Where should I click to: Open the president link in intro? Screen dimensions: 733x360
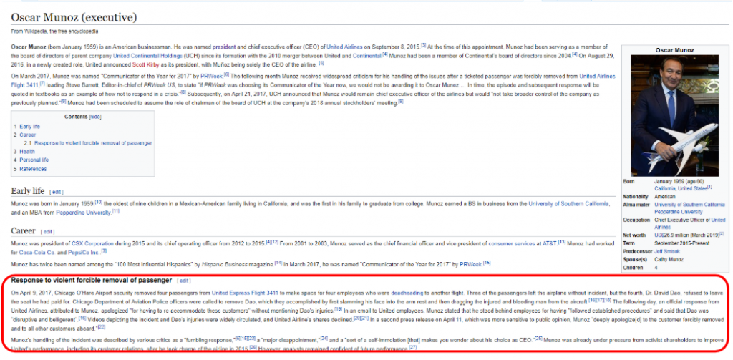click(224, 47)
